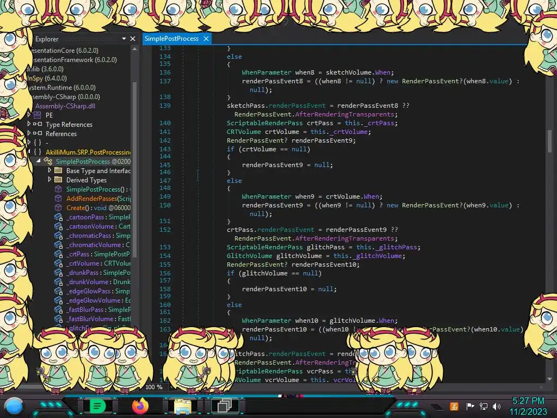Click the Create() method cube icon
The width and height of the screenshot is (557, 418).
[58, 207]
